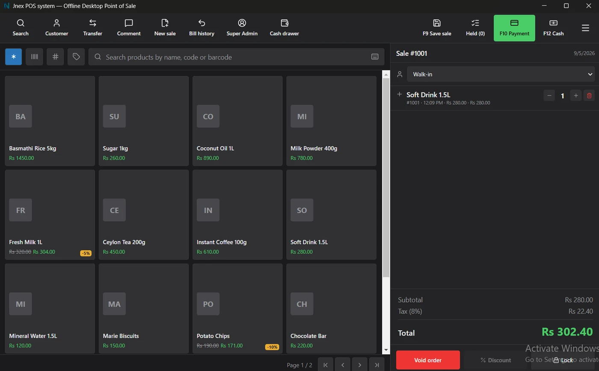The width and height of the screenshot is (599, 371).
Task: Apply a Discount to the order
Action: (x=495, y=360)
